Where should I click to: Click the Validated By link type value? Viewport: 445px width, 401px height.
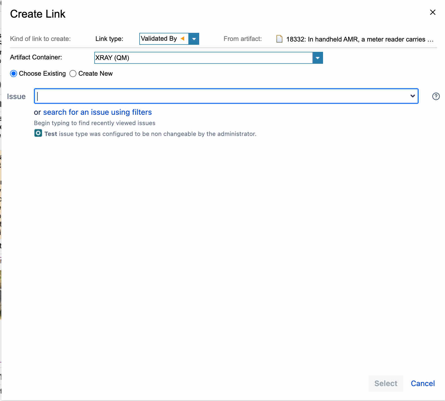[159, 39]
